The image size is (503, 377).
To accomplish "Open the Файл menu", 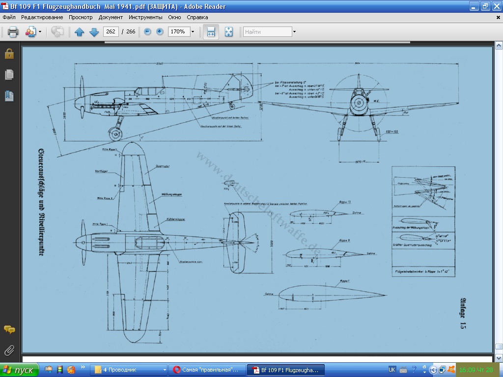I will click(9, 17).
